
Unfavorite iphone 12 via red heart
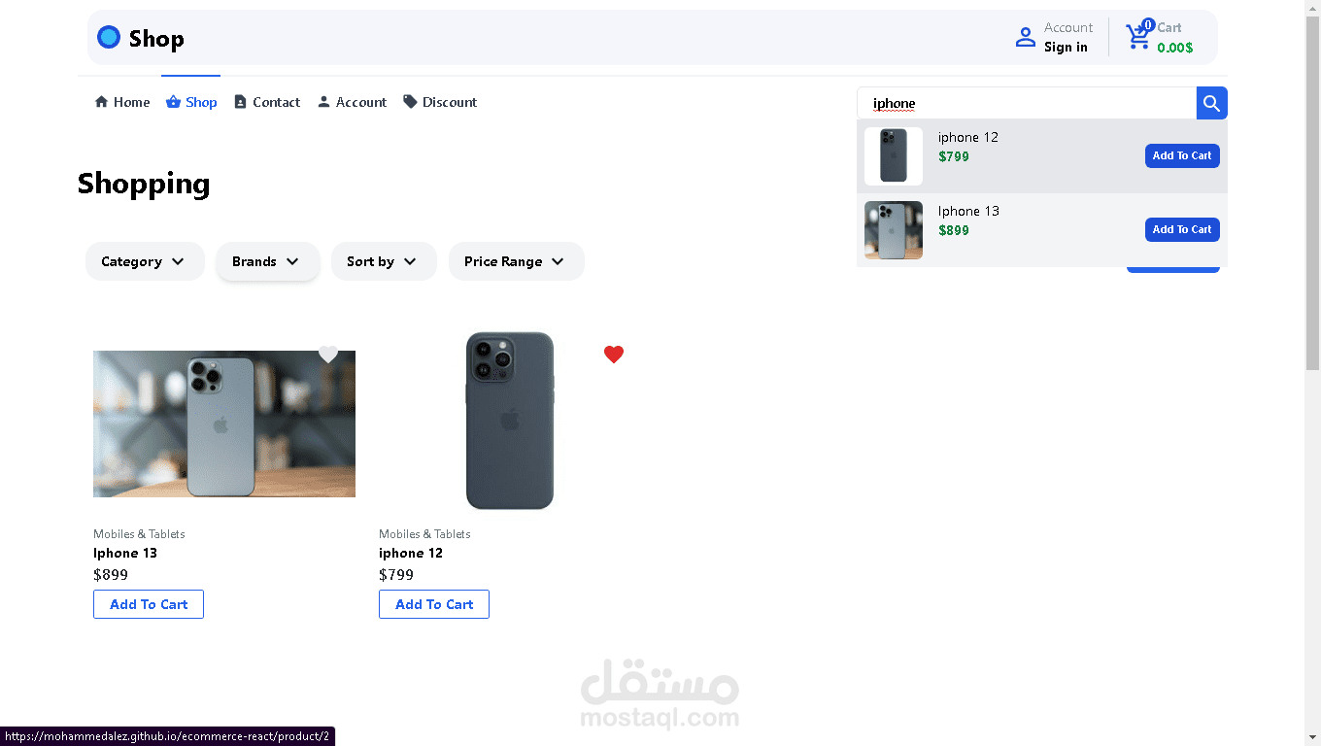613,355
